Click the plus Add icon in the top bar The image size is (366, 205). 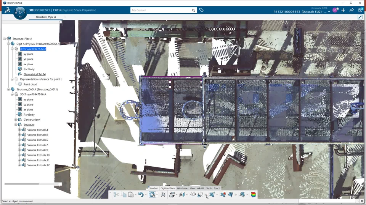coord(343,10)
